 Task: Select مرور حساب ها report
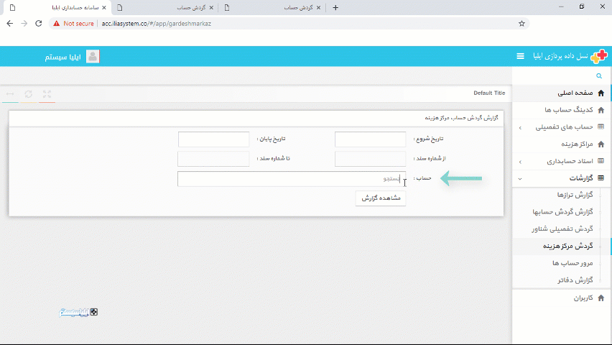[x=572, y=263]
